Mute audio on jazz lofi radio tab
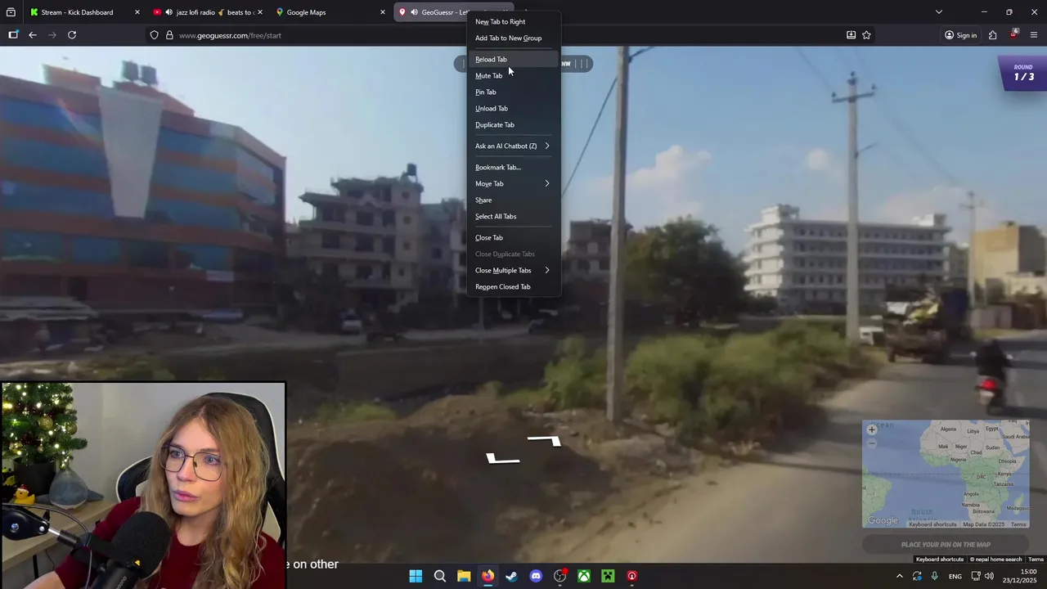The height and width of the screenshot is (589, 1047). click(169, 12)
